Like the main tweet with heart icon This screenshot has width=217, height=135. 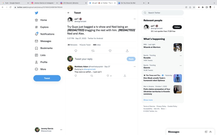[110, 51]
